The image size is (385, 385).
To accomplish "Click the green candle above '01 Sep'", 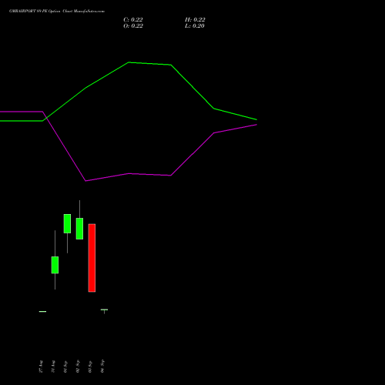I will pyautogui.click(x=67, y=223).
